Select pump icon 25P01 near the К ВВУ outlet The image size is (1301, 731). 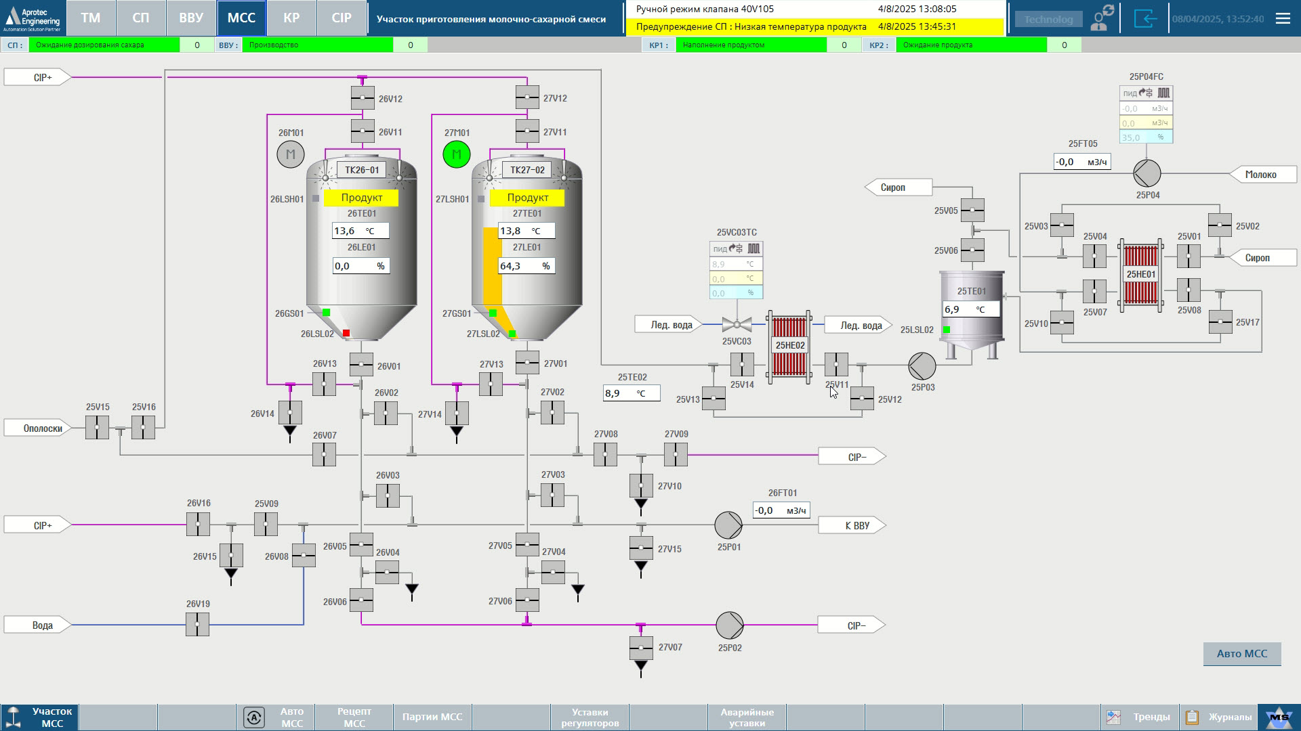(x=728, y=525)
